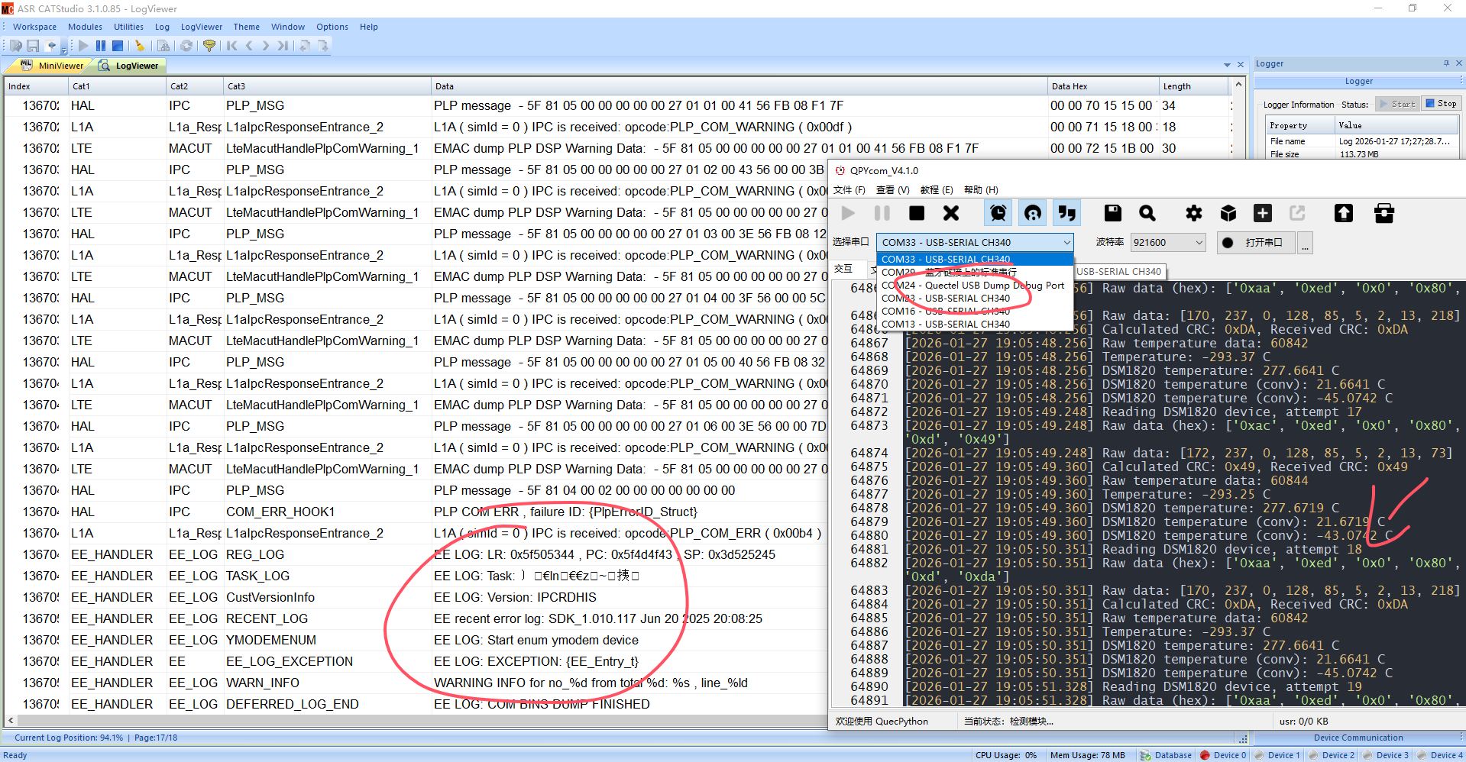Toggle the quotation marks button in QPYcom
This screenshot has width=1466, height=762.
1067,213
